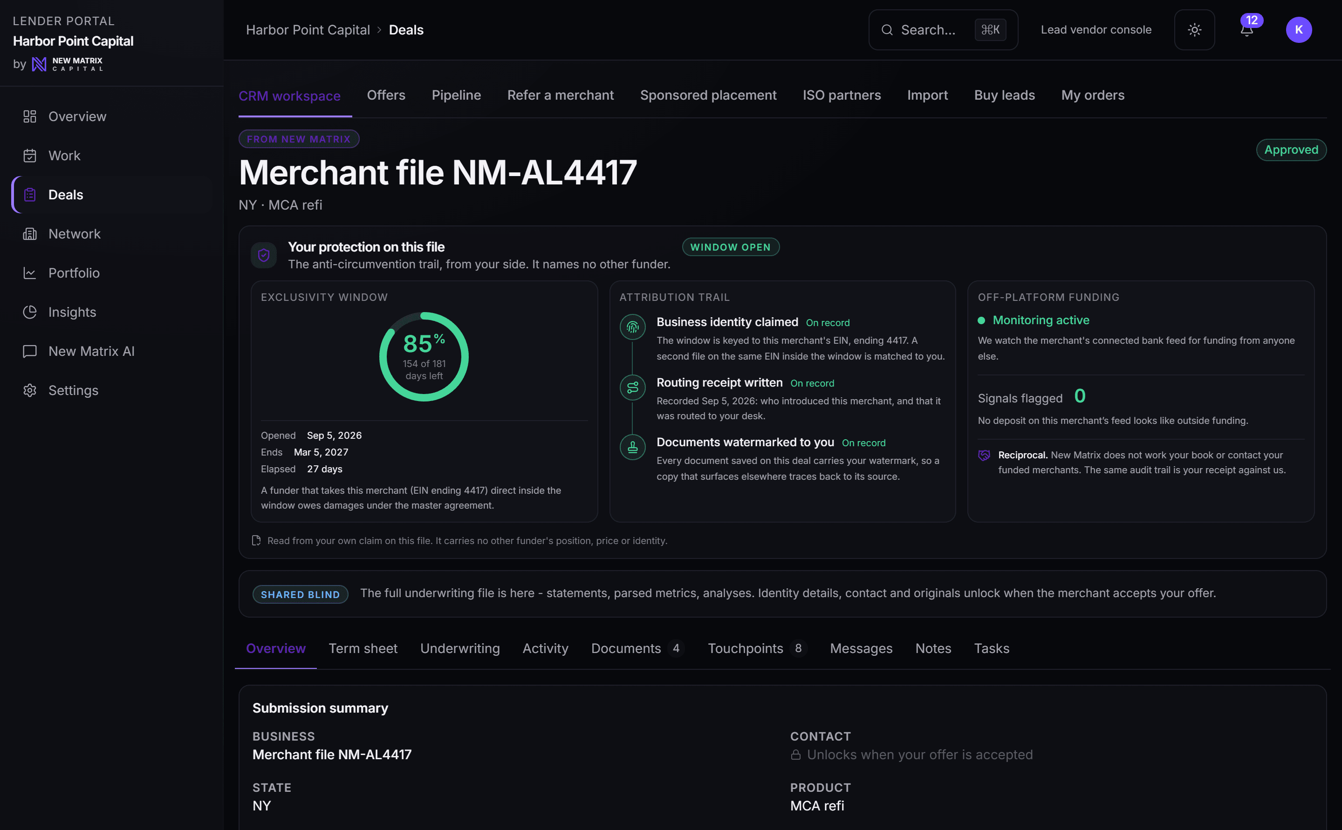Screen dimensions: 1342x830
Task: Click the 85% exclusivity progress ring
Action: [424, 357]
